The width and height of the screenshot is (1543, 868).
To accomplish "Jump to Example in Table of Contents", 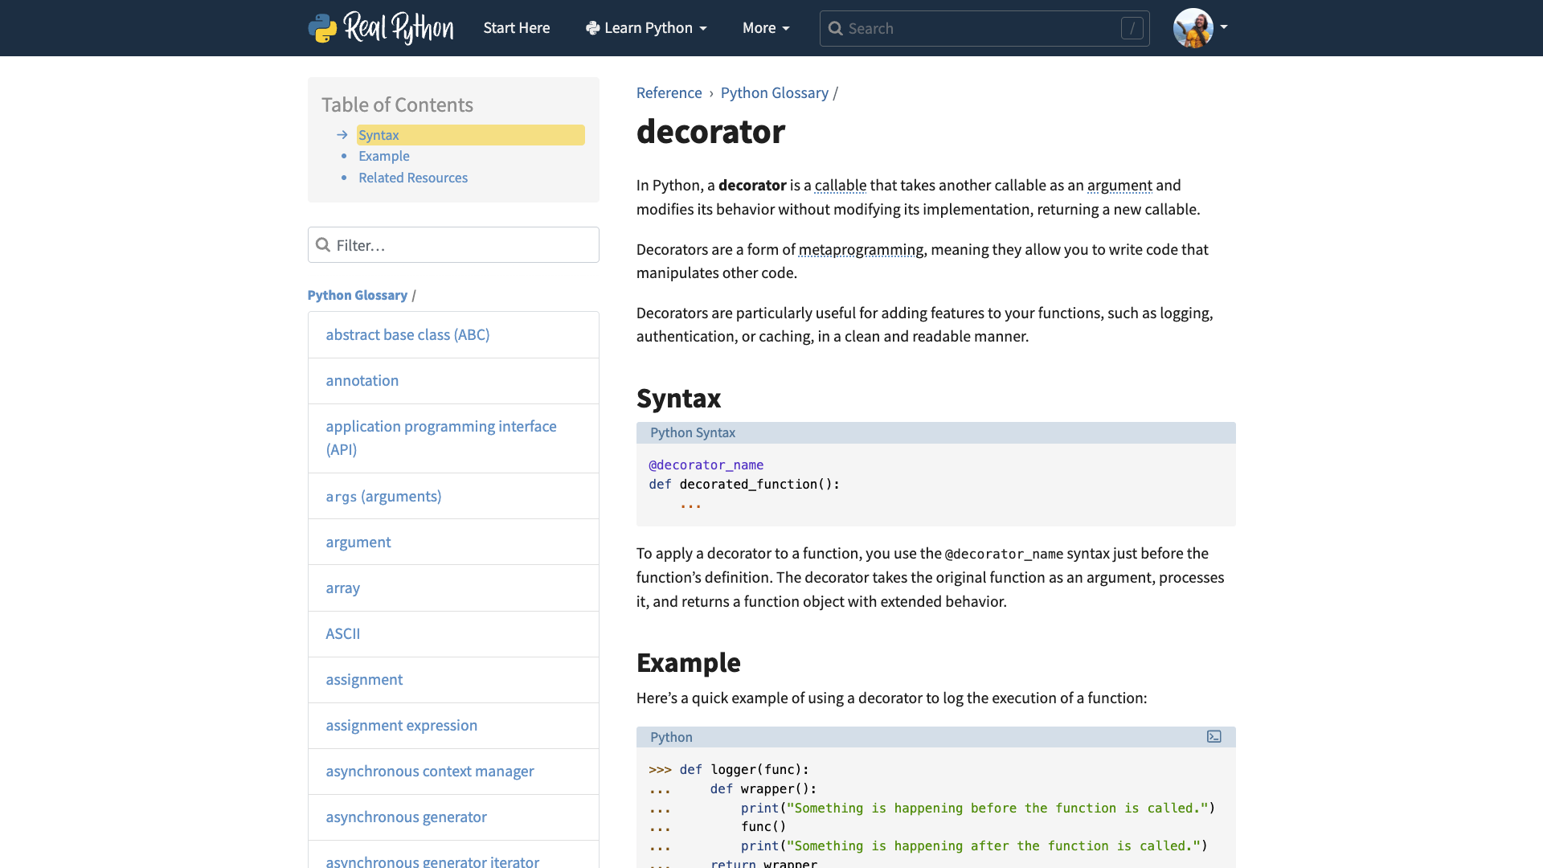I will coord(383,156).
